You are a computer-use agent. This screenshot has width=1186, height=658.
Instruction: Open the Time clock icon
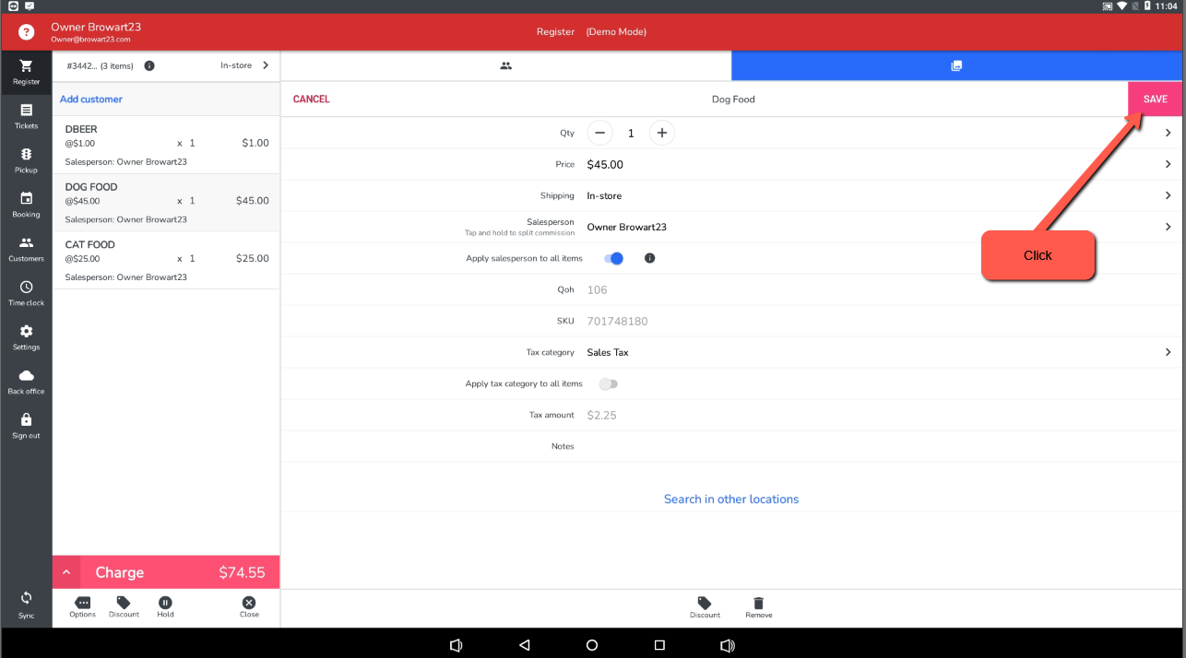(x=26, y=288)
